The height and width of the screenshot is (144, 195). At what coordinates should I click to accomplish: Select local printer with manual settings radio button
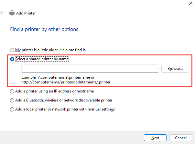[x=12, y=109]
